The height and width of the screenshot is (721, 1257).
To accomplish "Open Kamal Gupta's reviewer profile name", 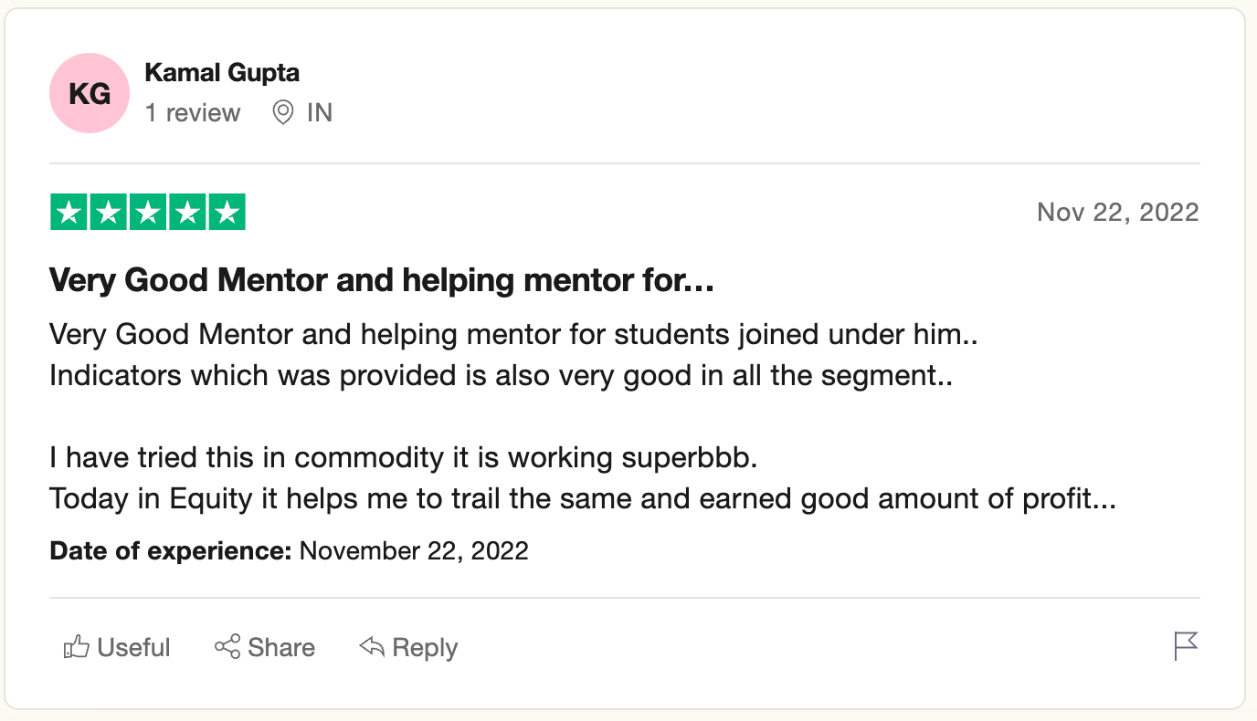I will (x=222, y=73).
